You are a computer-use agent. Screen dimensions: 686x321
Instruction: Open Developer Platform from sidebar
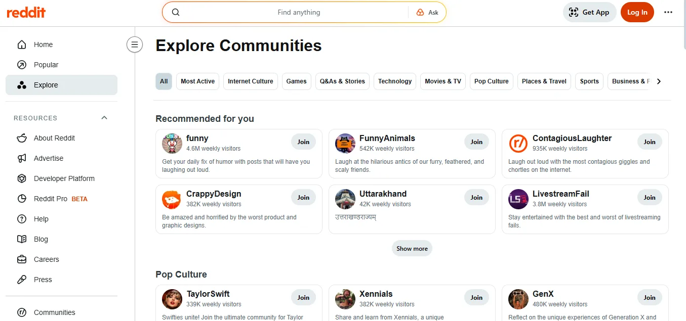pyautogui.click(x=64, y=178)
